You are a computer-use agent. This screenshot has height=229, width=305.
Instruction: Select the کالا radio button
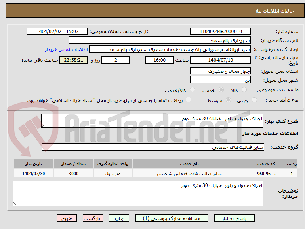244,90
